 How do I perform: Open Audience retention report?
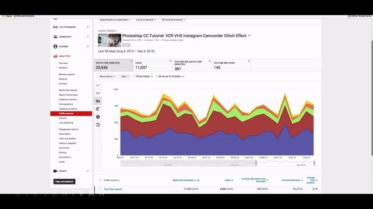coord(68,99)
